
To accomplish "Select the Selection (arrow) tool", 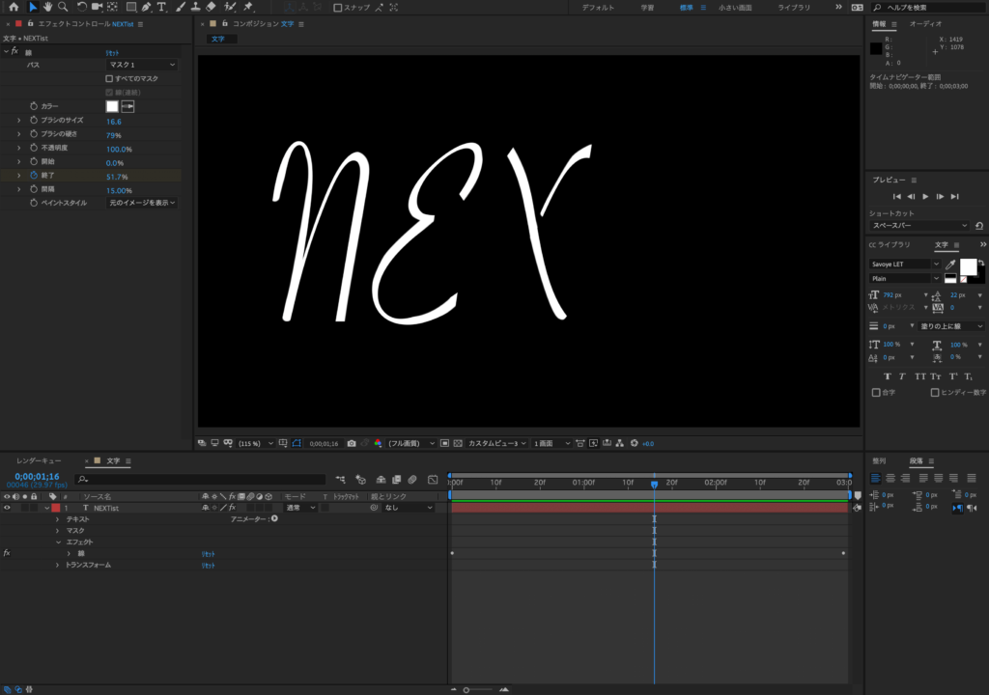I will [x=33, y=7].
